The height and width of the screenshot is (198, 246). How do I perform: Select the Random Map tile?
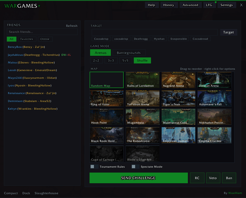point(107,80)
